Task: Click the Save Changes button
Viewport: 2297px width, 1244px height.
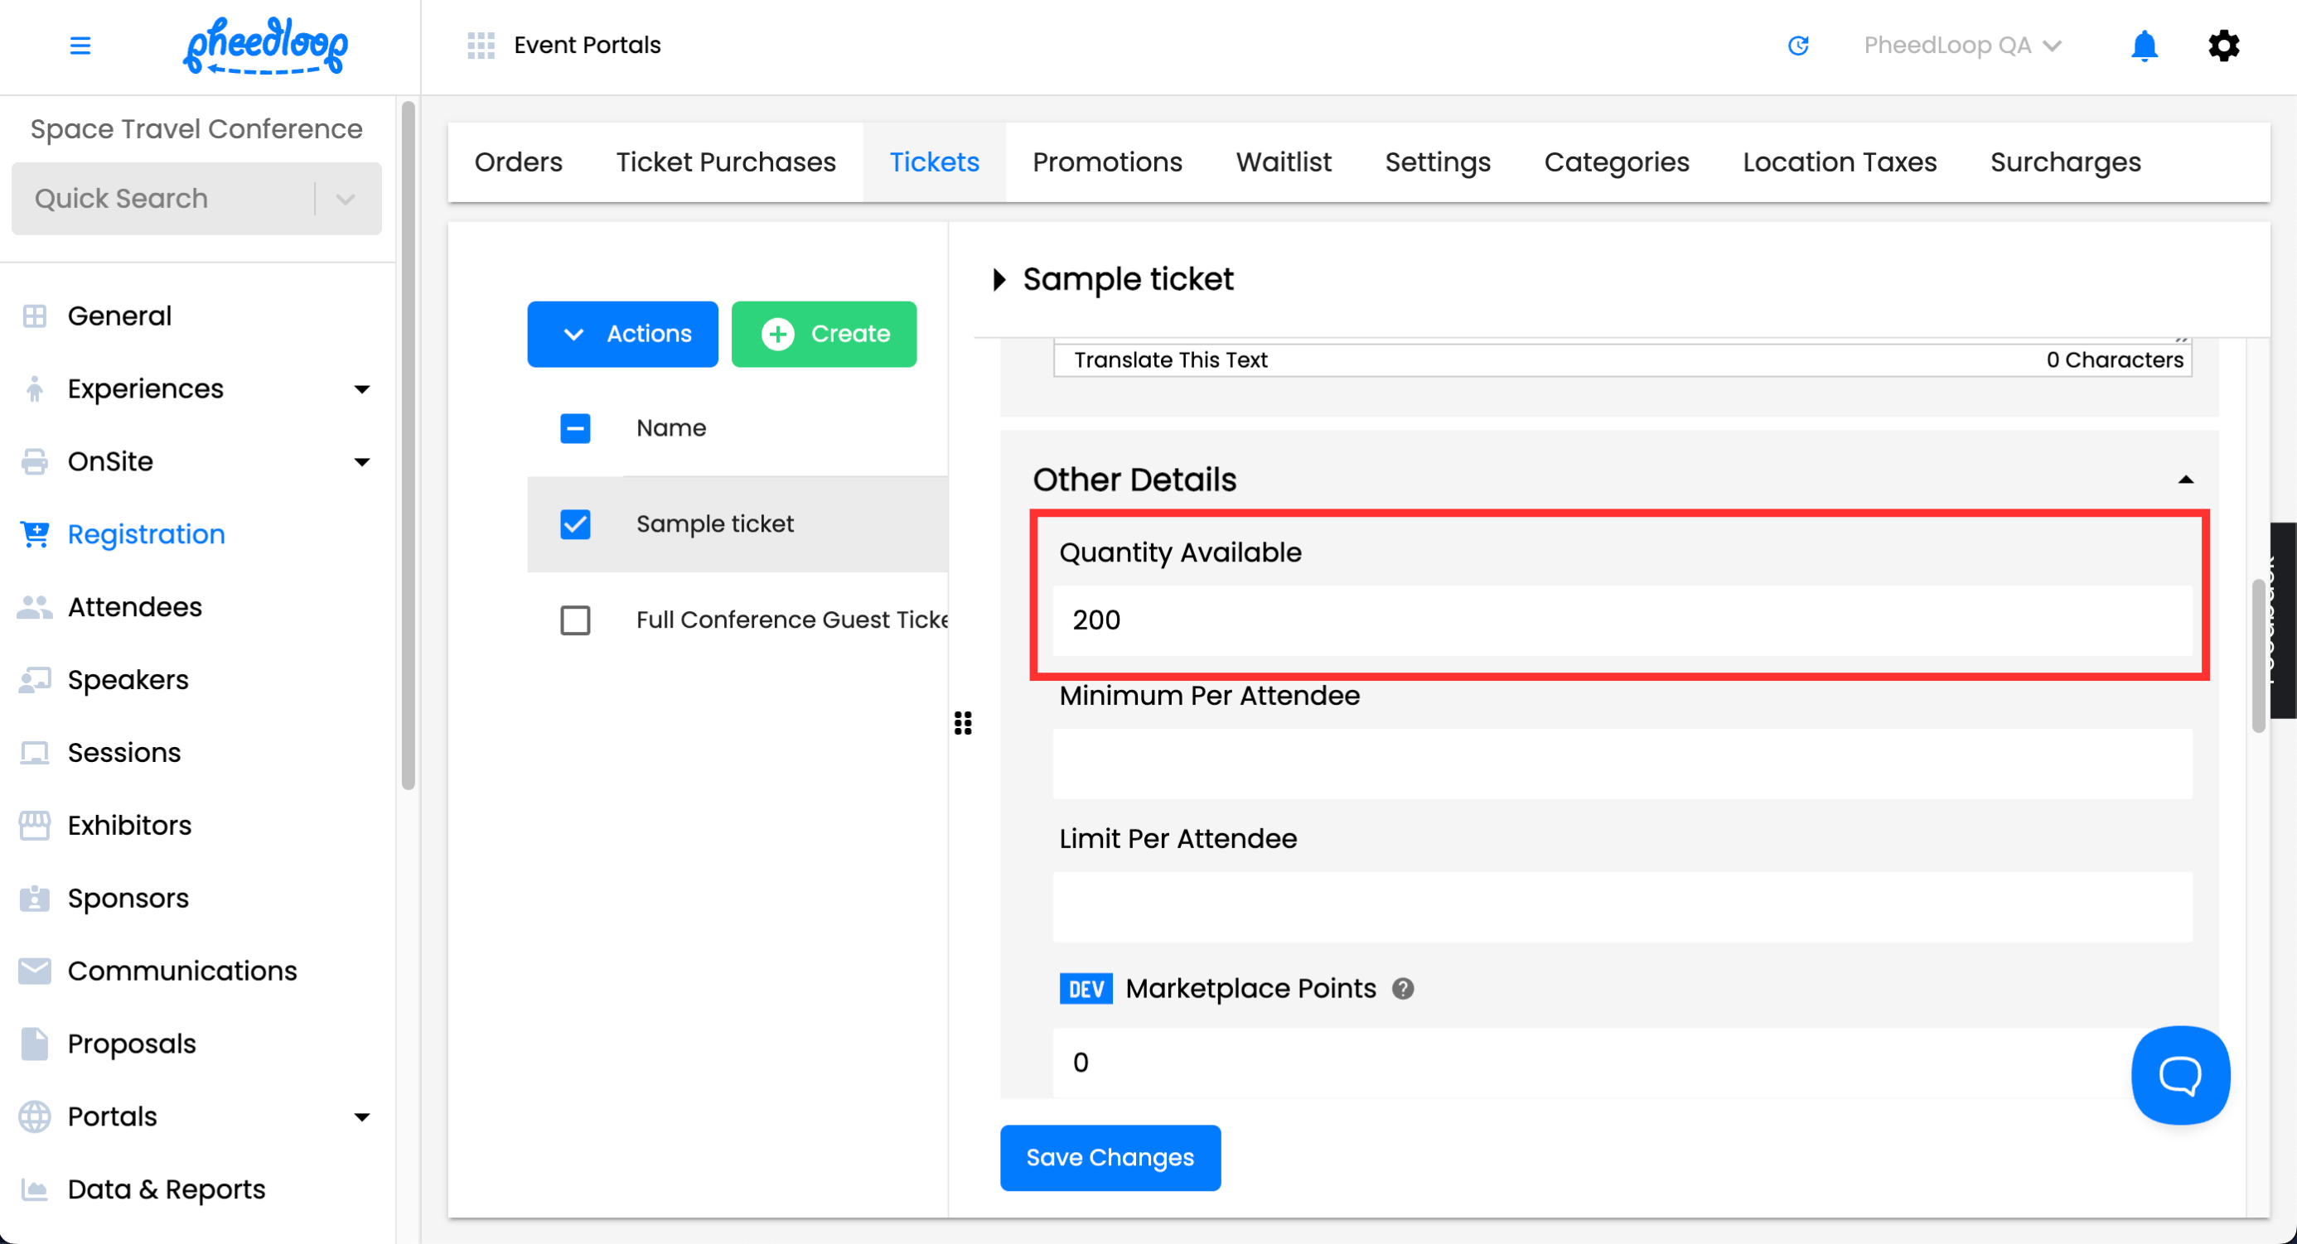Action: (x=1110, y=1157)
